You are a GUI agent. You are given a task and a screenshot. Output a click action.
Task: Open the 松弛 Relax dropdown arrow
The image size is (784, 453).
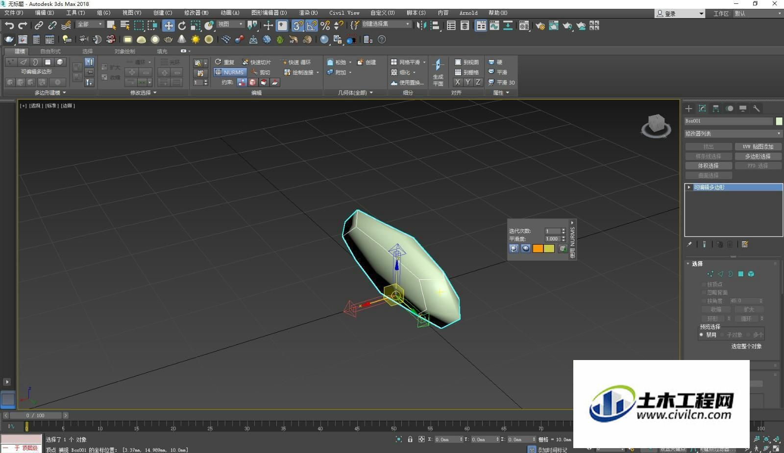point(350,62)
